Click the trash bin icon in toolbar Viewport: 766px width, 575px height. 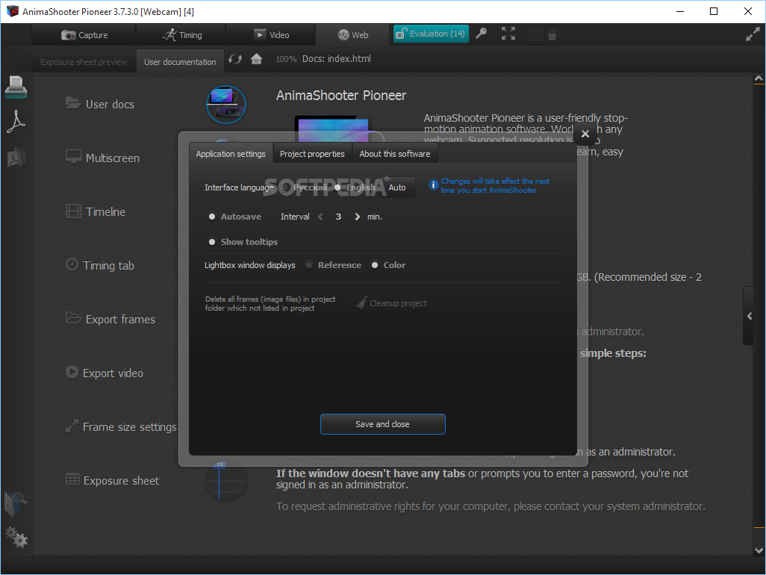coord(552,34)
